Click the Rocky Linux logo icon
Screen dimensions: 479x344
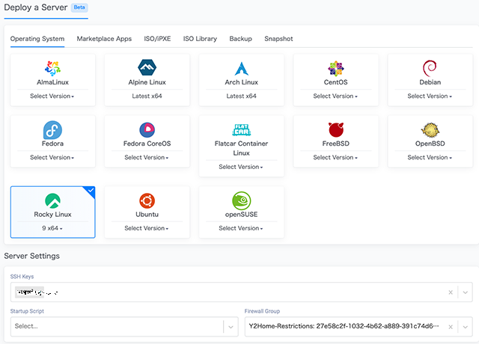[52, 200]
